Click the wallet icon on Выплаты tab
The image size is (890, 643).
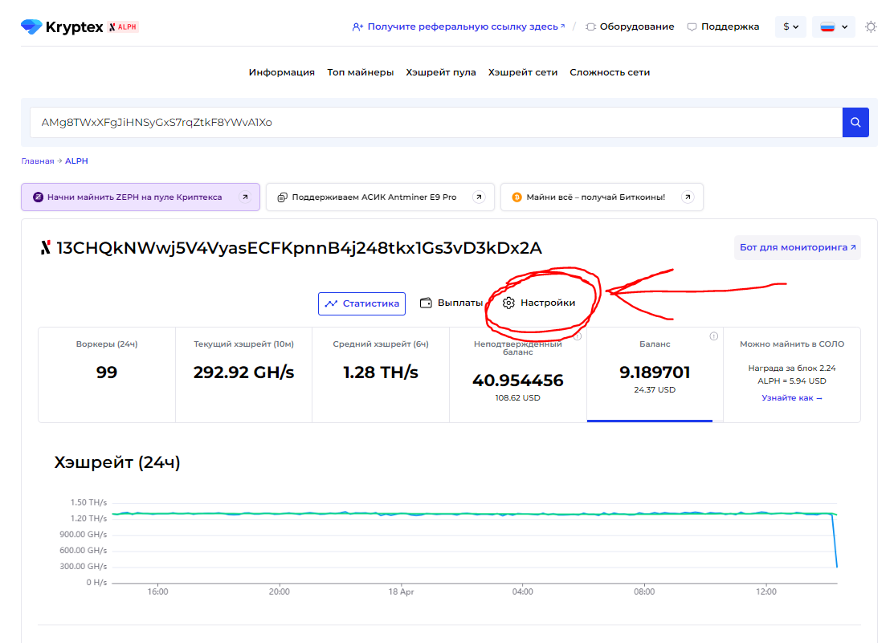(x=426, y=303)
